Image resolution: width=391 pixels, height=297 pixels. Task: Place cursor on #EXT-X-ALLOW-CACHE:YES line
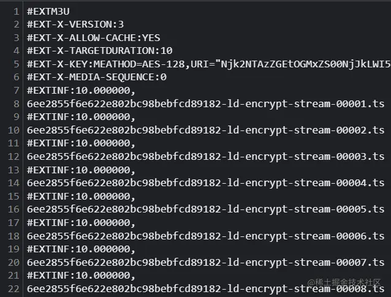click(x=94, y=38)
